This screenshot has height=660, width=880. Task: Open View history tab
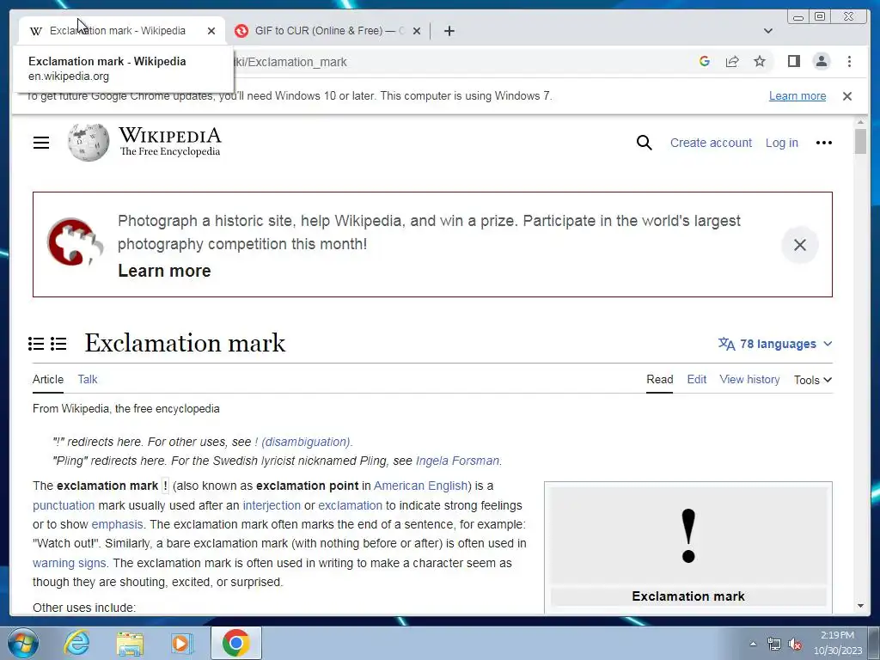coord(749,379)
